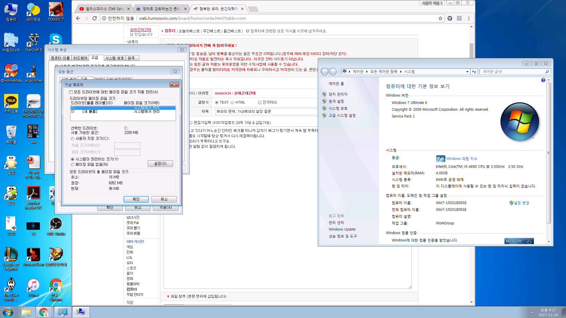Launch StarCraft II desktop shortcut
Viewport: 566px width, 318px height.
(x=34, y=42)
